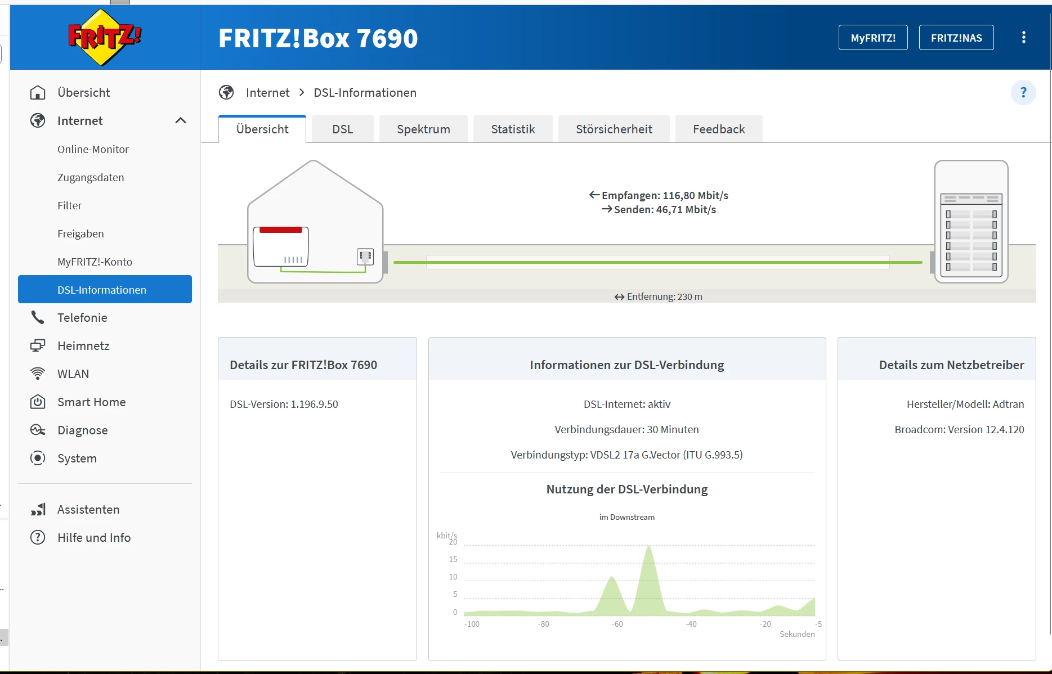The height and width of the screenshot is (674, 1052).
Task: Open the Telefonie menu label
Action: pyautogui.click(x=82, y=317)
